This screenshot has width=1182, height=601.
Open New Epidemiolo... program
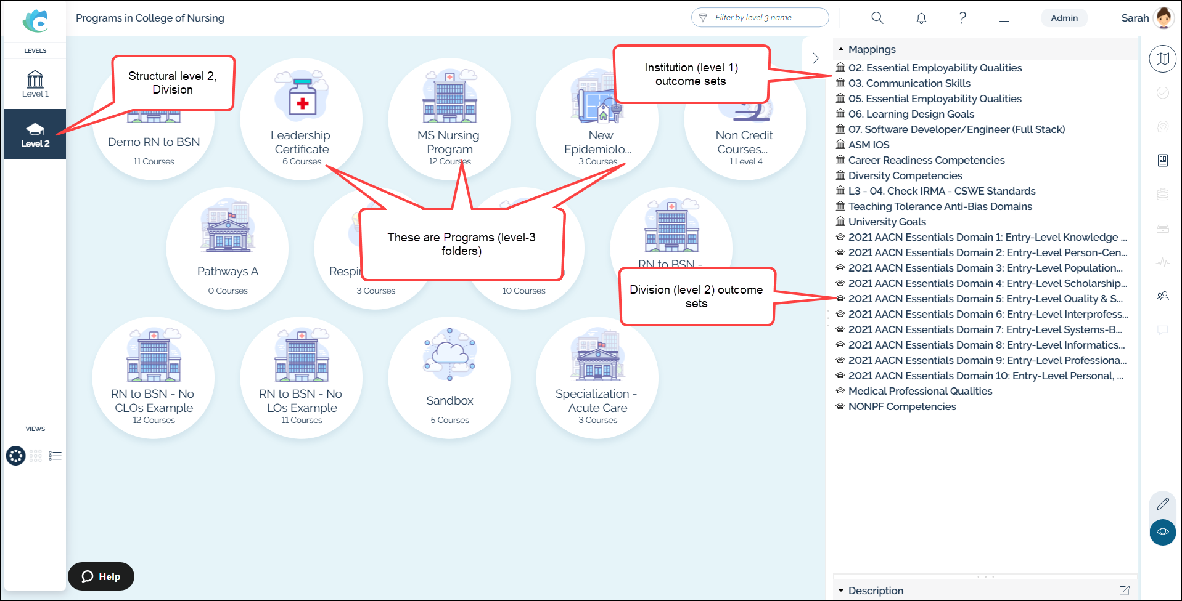tap(597, 119)
